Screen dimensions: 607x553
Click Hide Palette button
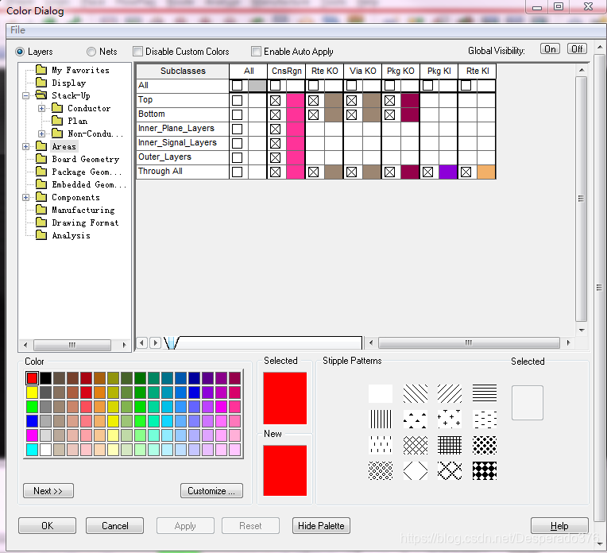321,525
